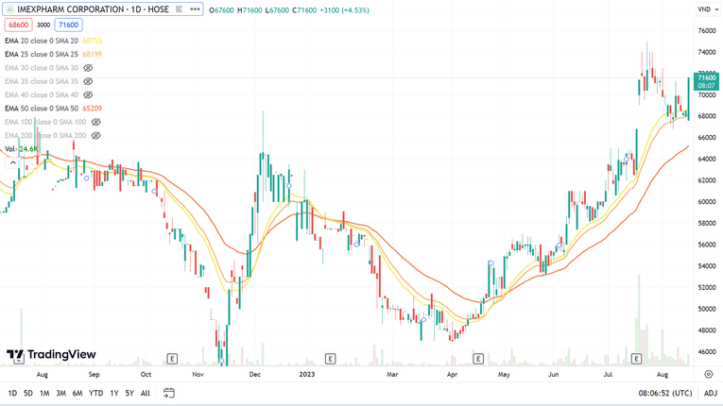Image resolution: width=723 pixels, height=406 pixels.
Task: Collapse the indicator legend with the chevron
Action: click(x=13, y=162)
